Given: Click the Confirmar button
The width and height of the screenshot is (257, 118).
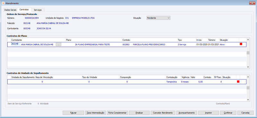Looking at the screenshot, I should (x=228, y=113).
